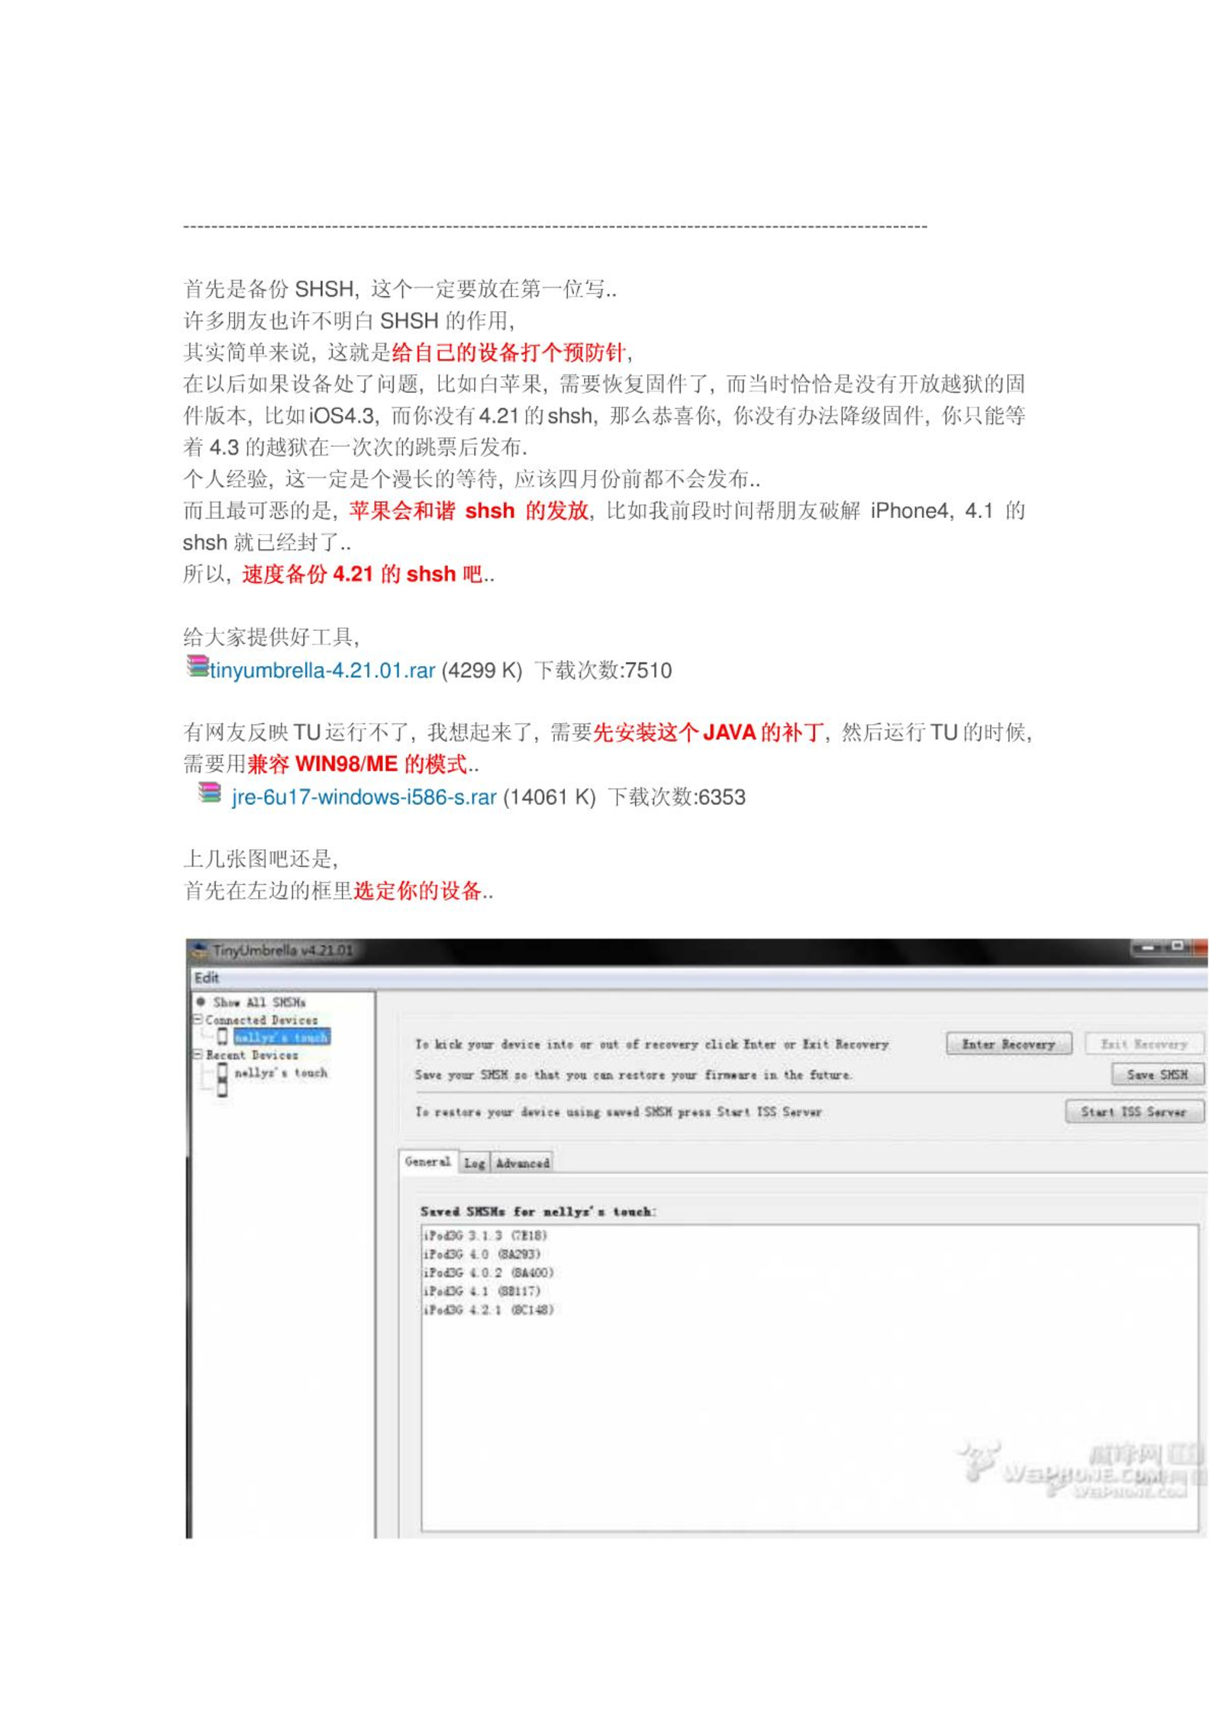Select highlighted nellyz's touch under Connected Devices
This screenshot has height=1709, width=1209.
click(x=282, y=1037)
